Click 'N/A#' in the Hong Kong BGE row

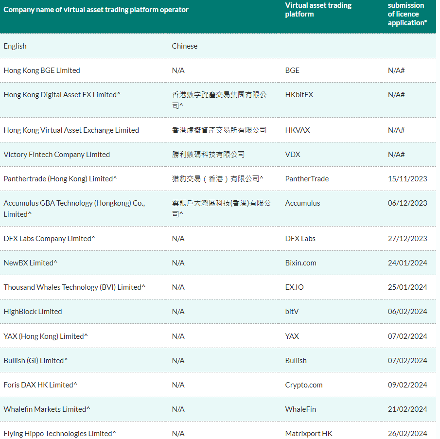(x=396, y=70)
